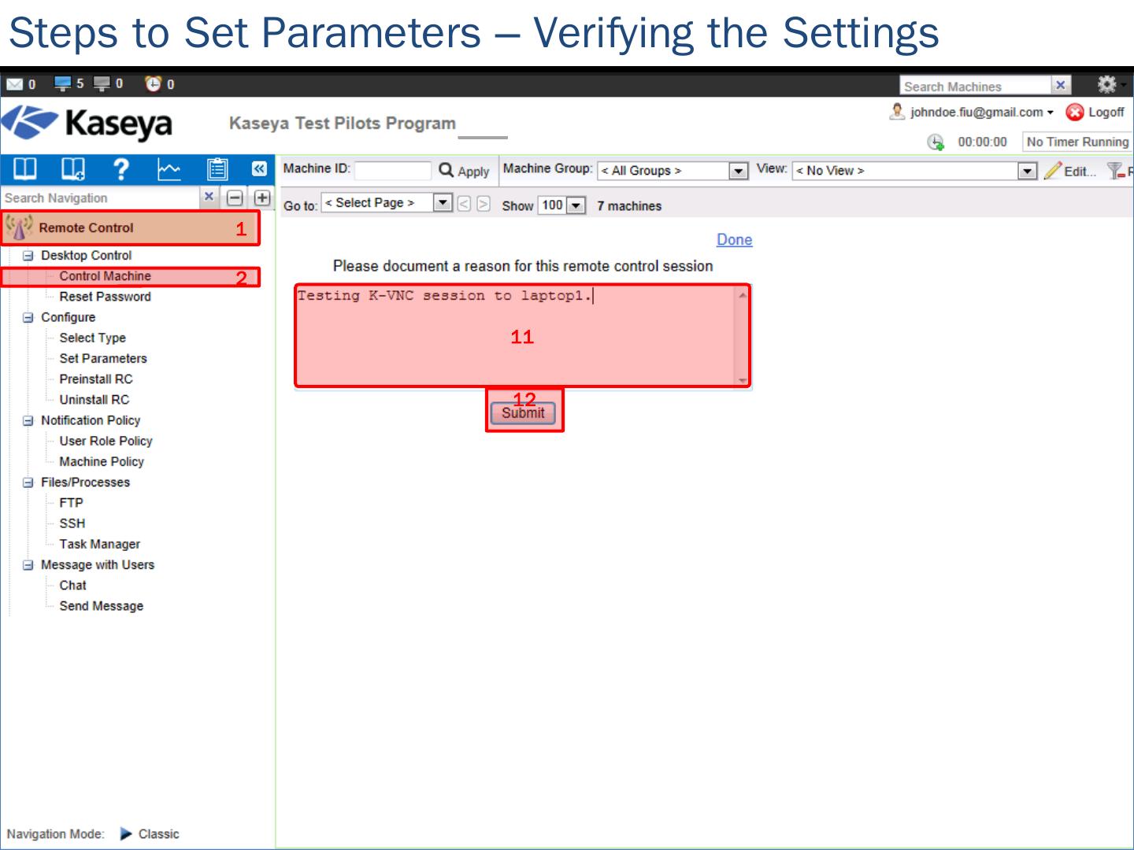Click the Done link
Viewport: 1134px width, 850px height.
tap(734, 240)
